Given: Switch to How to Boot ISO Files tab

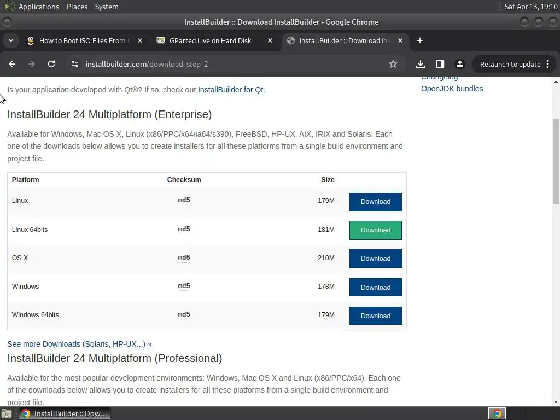Looking at the screenshot, I should (85, 40).
